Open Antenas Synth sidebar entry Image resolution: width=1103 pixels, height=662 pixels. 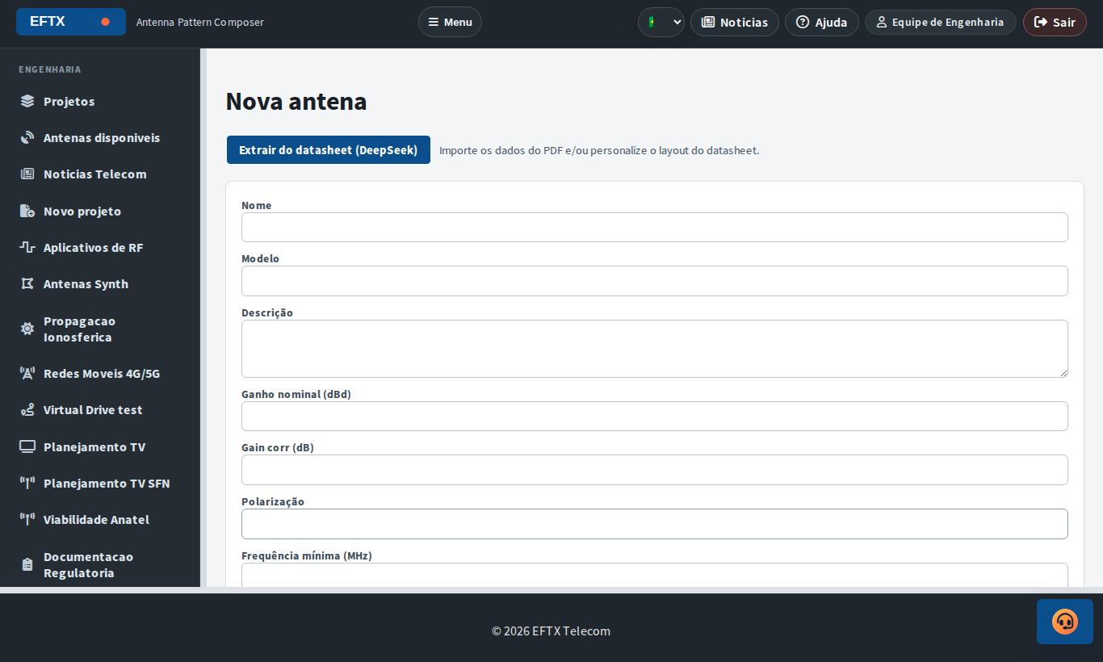tap(100, 283)
